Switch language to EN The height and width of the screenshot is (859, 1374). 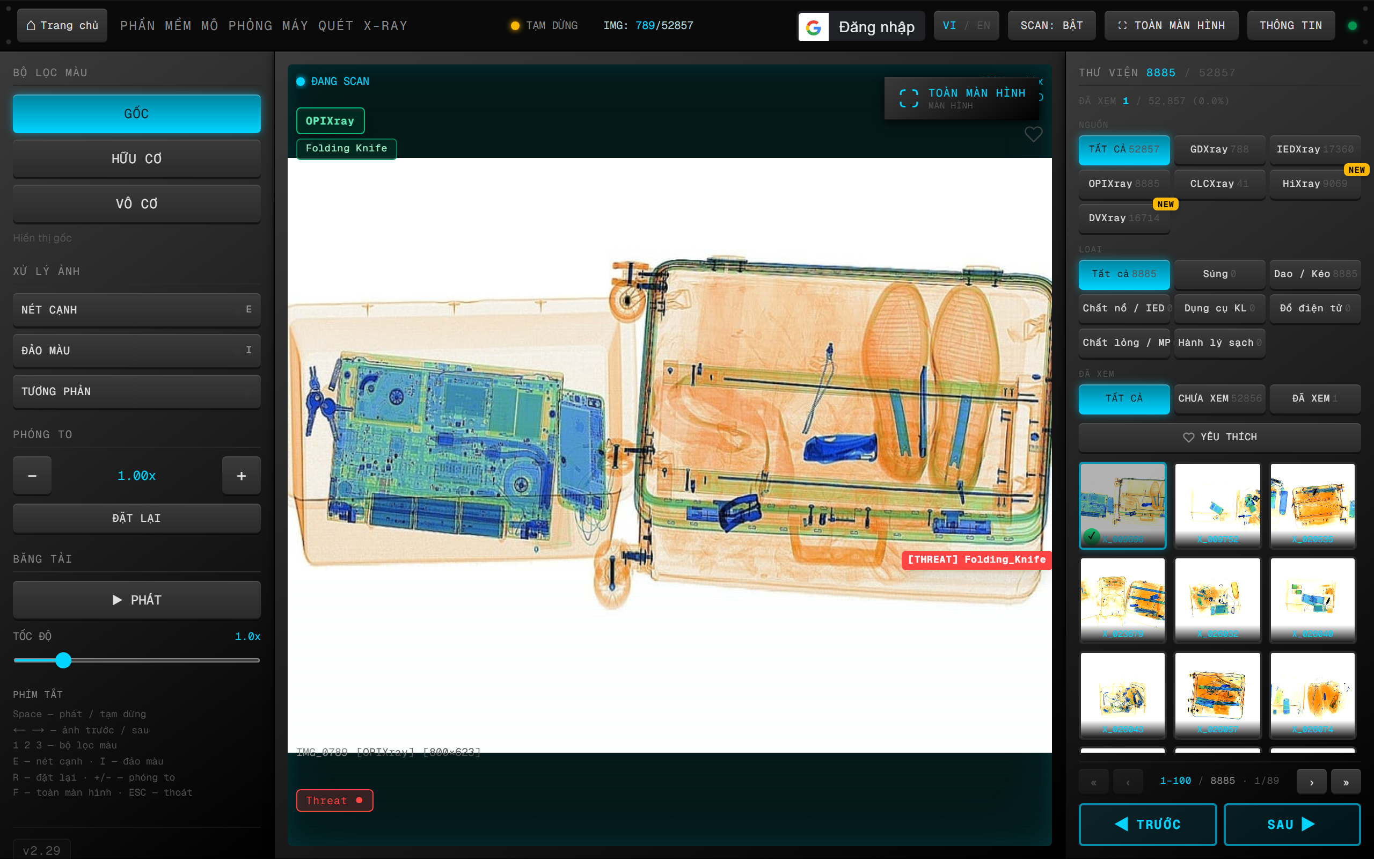[983, 26]
